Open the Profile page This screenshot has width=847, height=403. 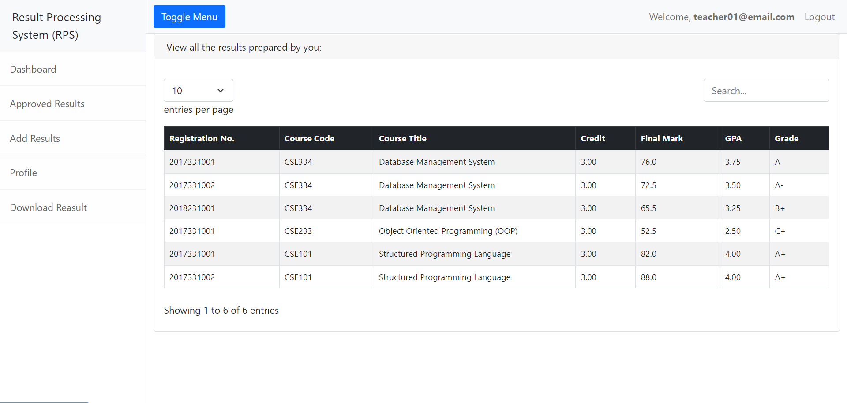point(23,173)
